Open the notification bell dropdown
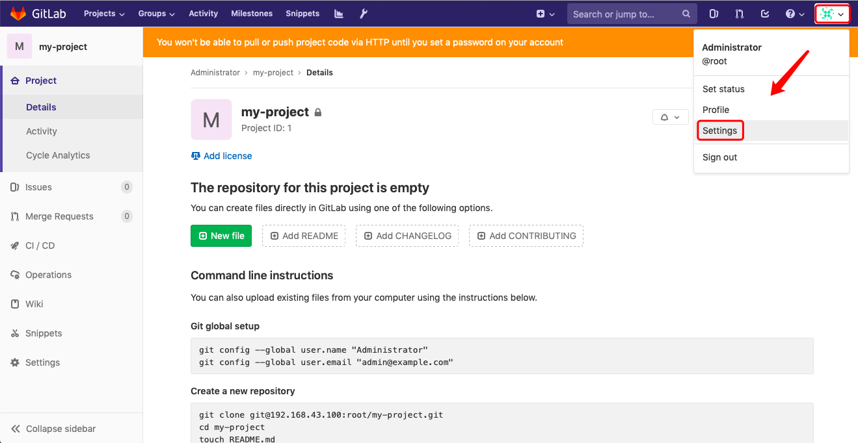858x443 pixels. pos(670,118)
